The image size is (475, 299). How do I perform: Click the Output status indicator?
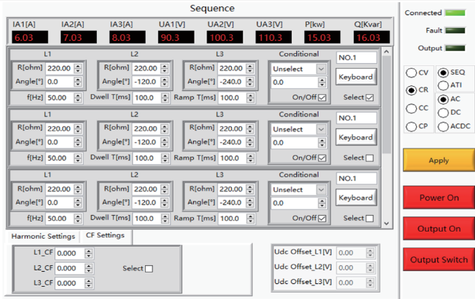[455, 48]
